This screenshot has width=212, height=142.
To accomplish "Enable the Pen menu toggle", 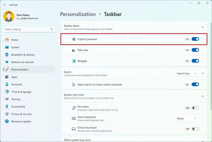I will (195, 108).
